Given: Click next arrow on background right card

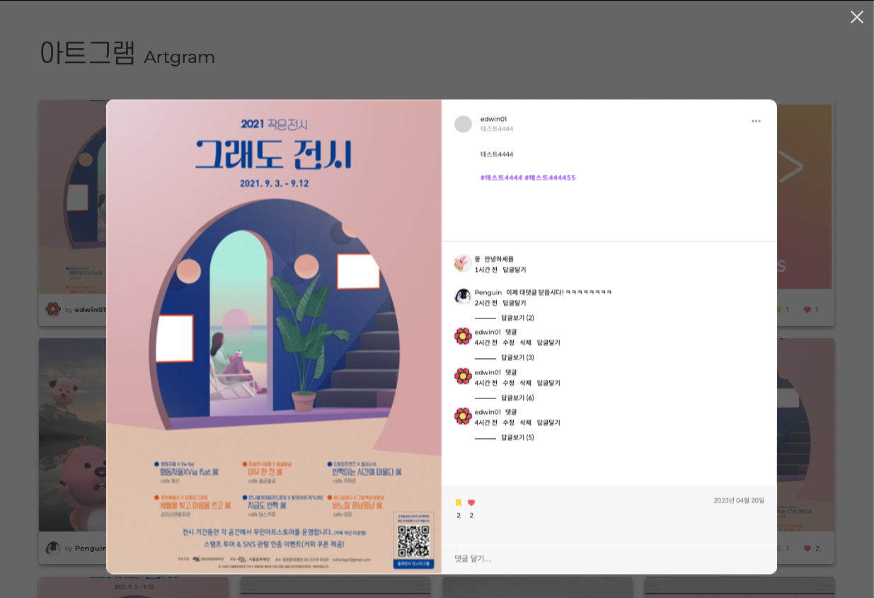Looking at the screenshot, I should pos(791,167).
